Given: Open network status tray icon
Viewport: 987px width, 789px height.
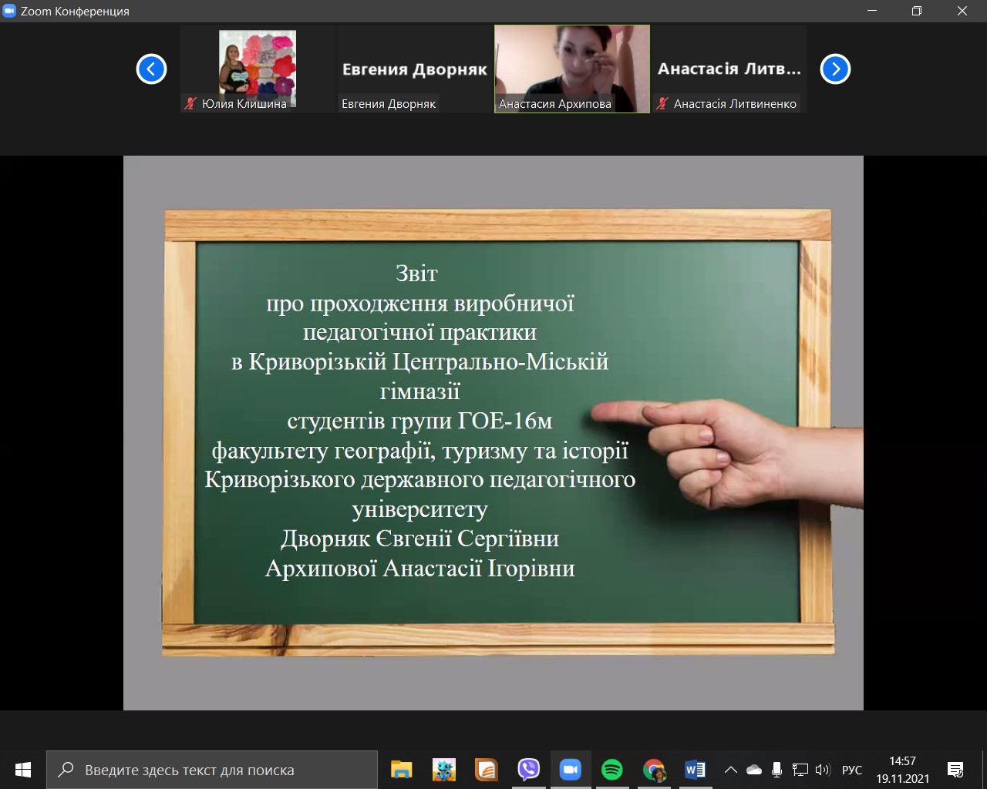Looking at the screenshot, I should [800, 770].
